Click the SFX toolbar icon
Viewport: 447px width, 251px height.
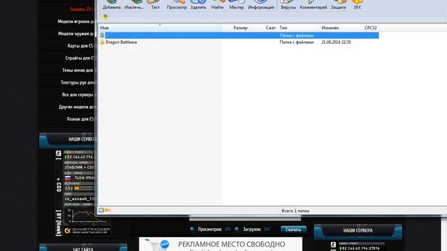coord(357,5)
